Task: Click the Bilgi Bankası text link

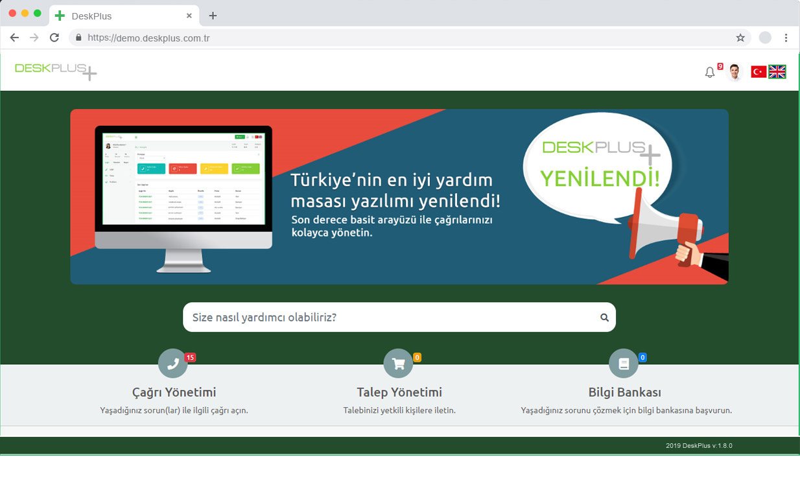Action: click(x=624, y=392)
